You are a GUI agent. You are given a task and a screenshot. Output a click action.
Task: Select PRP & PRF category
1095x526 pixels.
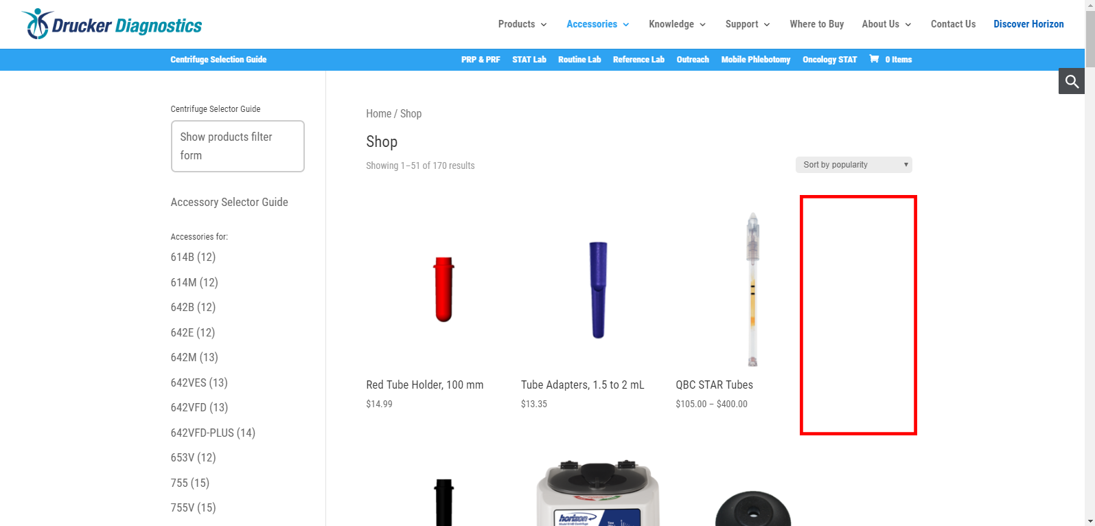481,60
